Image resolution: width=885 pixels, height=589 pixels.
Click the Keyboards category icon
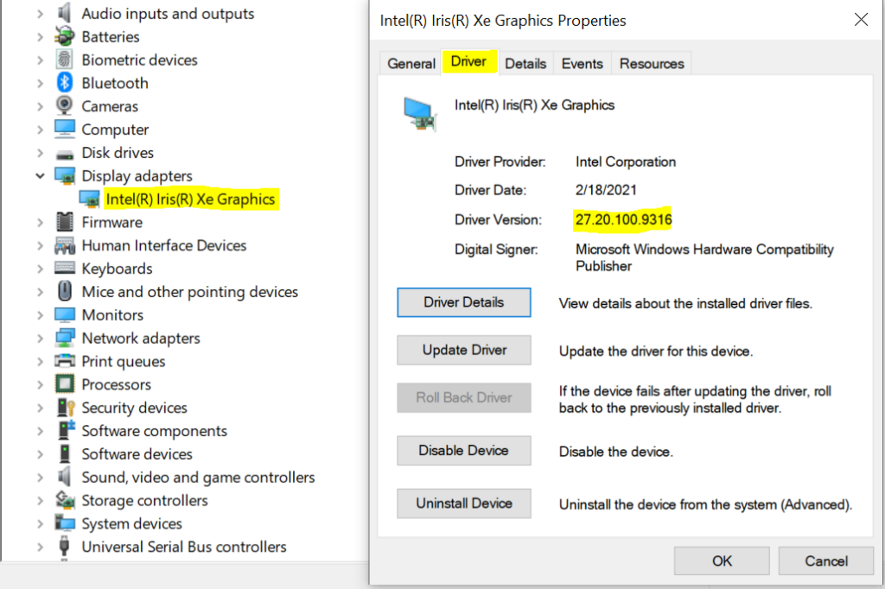pos(66,269)
